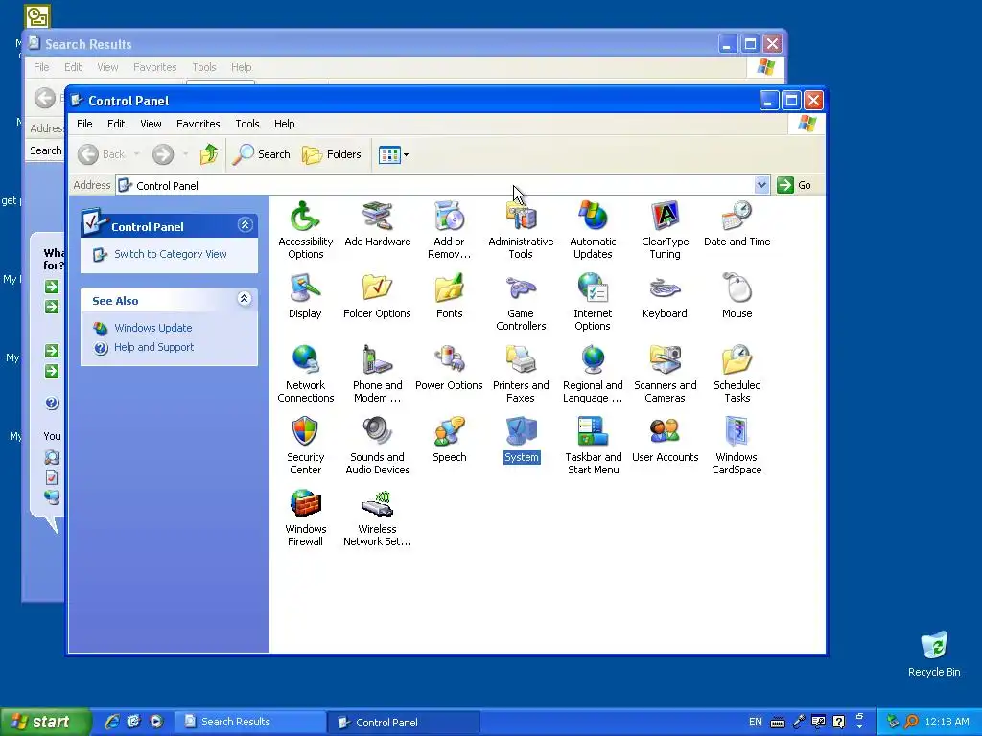Open Regional and Language Options icon

[593, 360]
